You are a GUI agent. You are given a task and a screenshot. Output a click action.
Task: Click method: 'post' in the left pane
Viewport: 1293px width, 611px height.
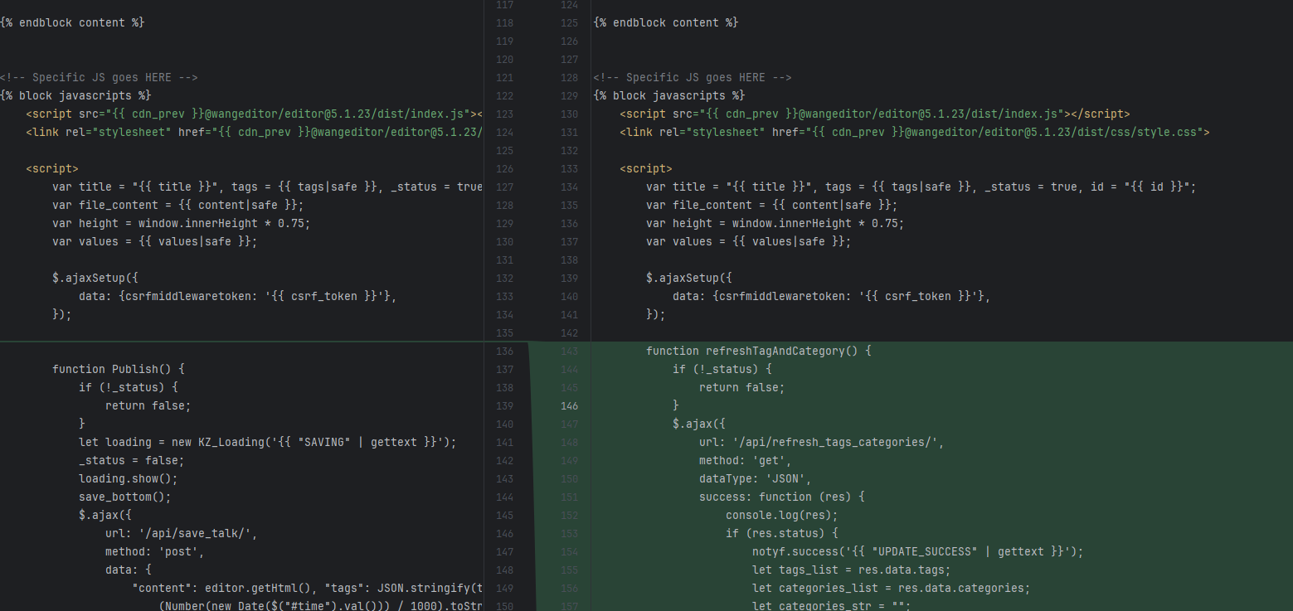pos(154,552)
